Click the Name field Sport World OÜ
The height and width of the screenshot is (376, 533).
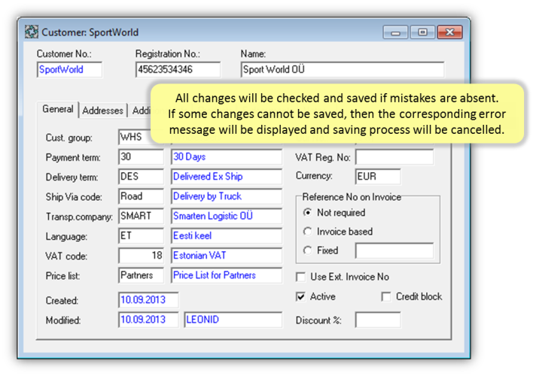[x=343, y=70]
